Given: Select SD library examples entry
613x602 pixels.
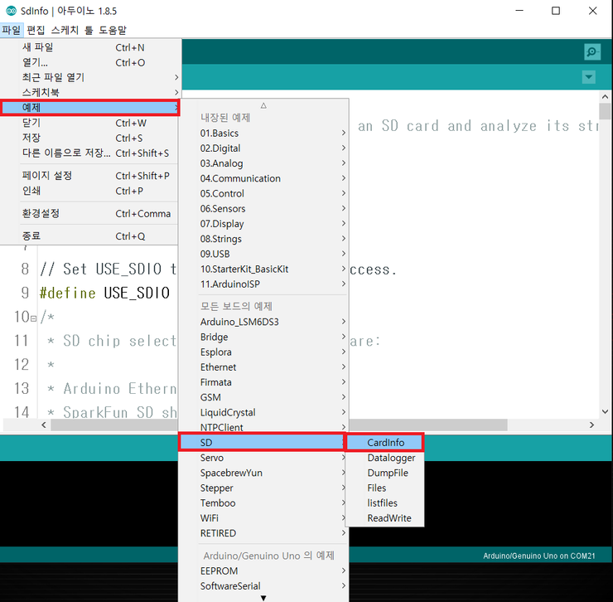Looking at the screenshot, I should pos(262,442).
